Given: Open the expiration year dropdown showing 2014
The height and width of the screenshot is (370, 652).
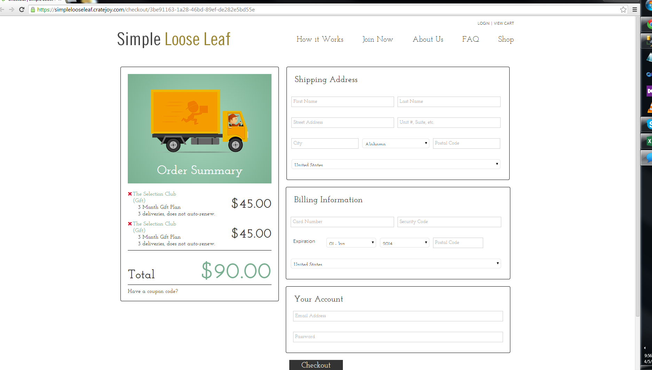Looking at the screenshot, I should click(x=404, y=243).
